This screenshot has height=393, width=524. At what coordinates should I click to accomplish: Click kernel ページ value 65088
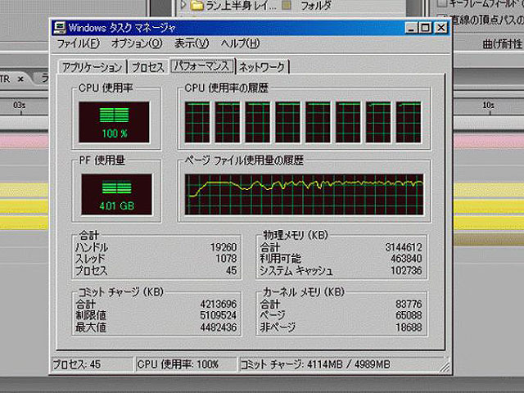coord(409,315)
